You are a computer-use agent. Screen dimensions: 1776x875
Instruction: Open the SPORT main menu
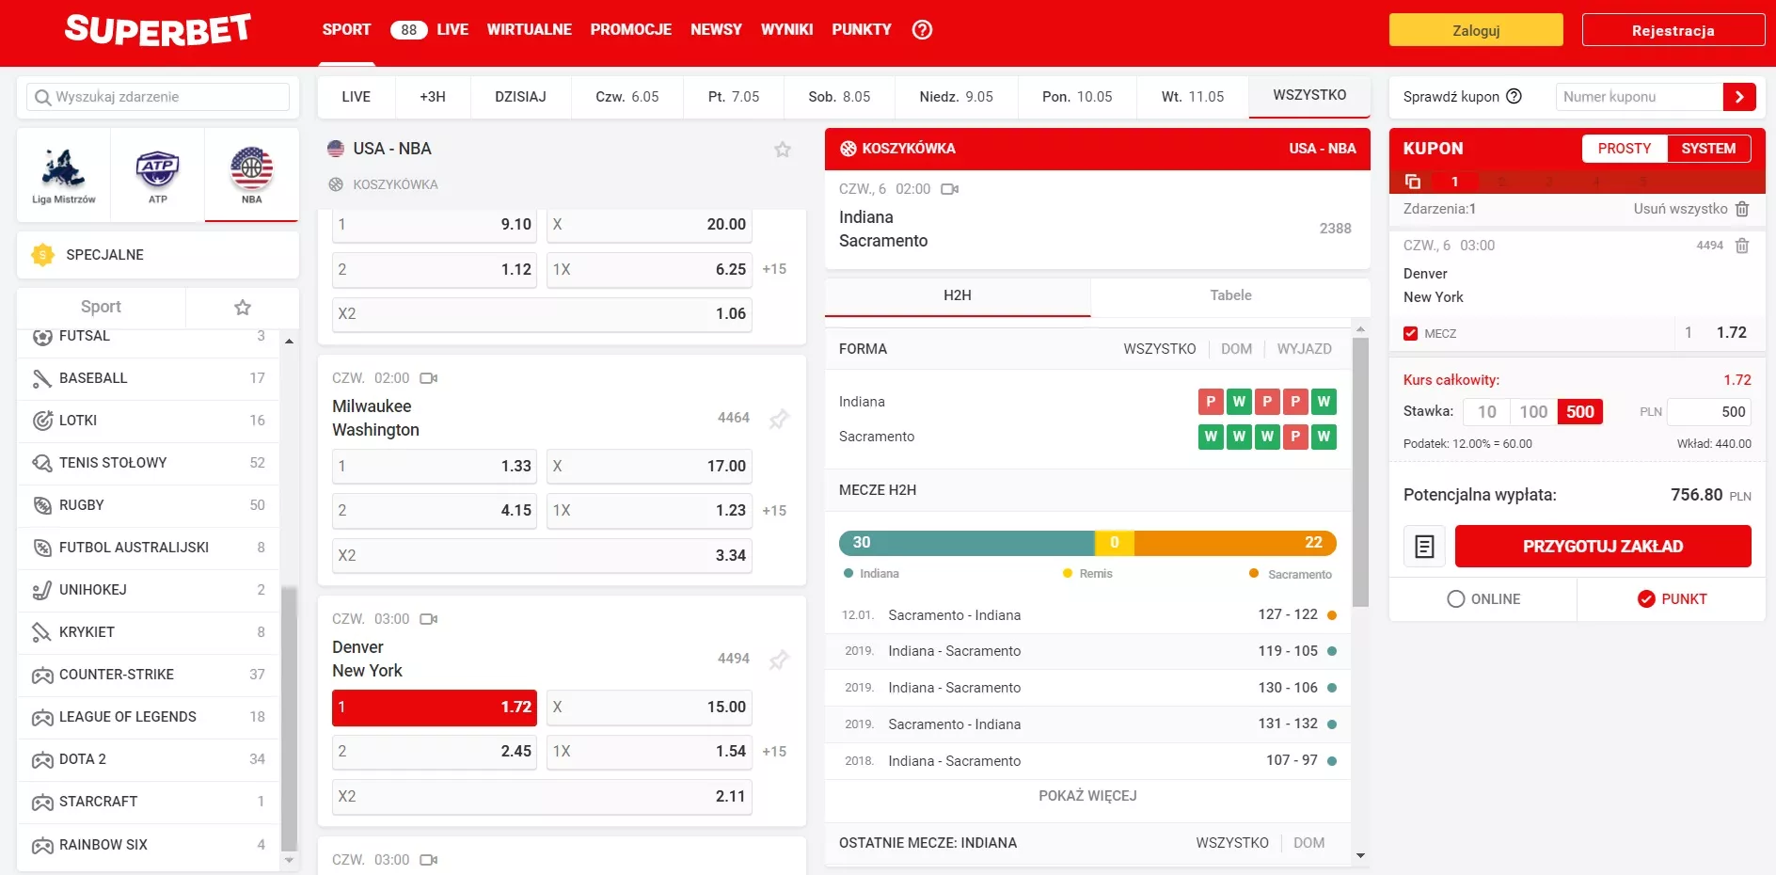pyautogui.click(x=346, y=30)
